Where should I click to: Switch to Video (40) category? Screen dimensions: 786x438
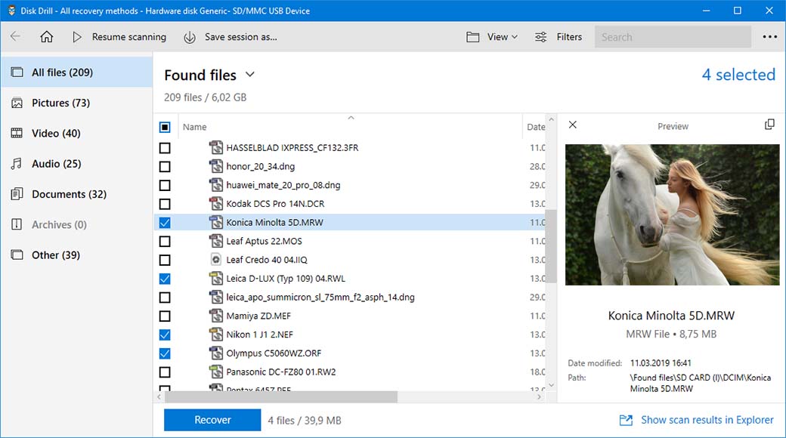click(76, 134)
